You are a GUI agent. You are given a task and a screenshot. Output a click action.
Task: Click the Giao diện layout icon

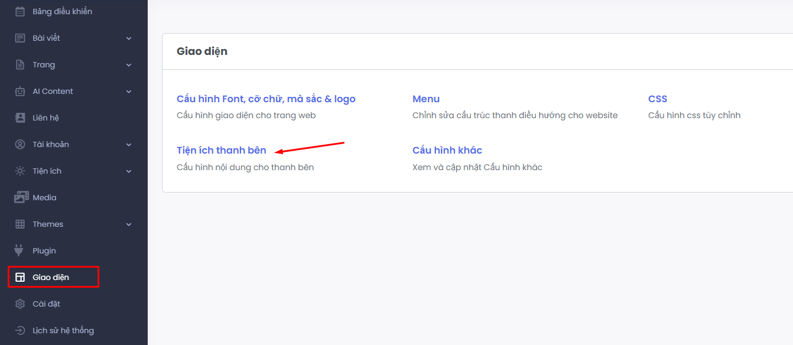(x=20, y=277)
